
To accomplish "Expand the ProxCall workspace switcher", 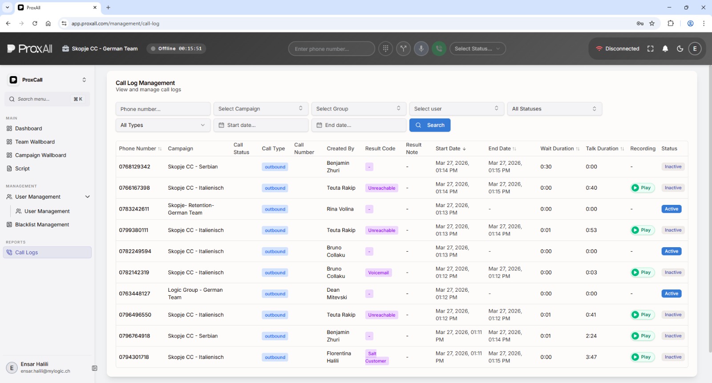I will 48,80.
